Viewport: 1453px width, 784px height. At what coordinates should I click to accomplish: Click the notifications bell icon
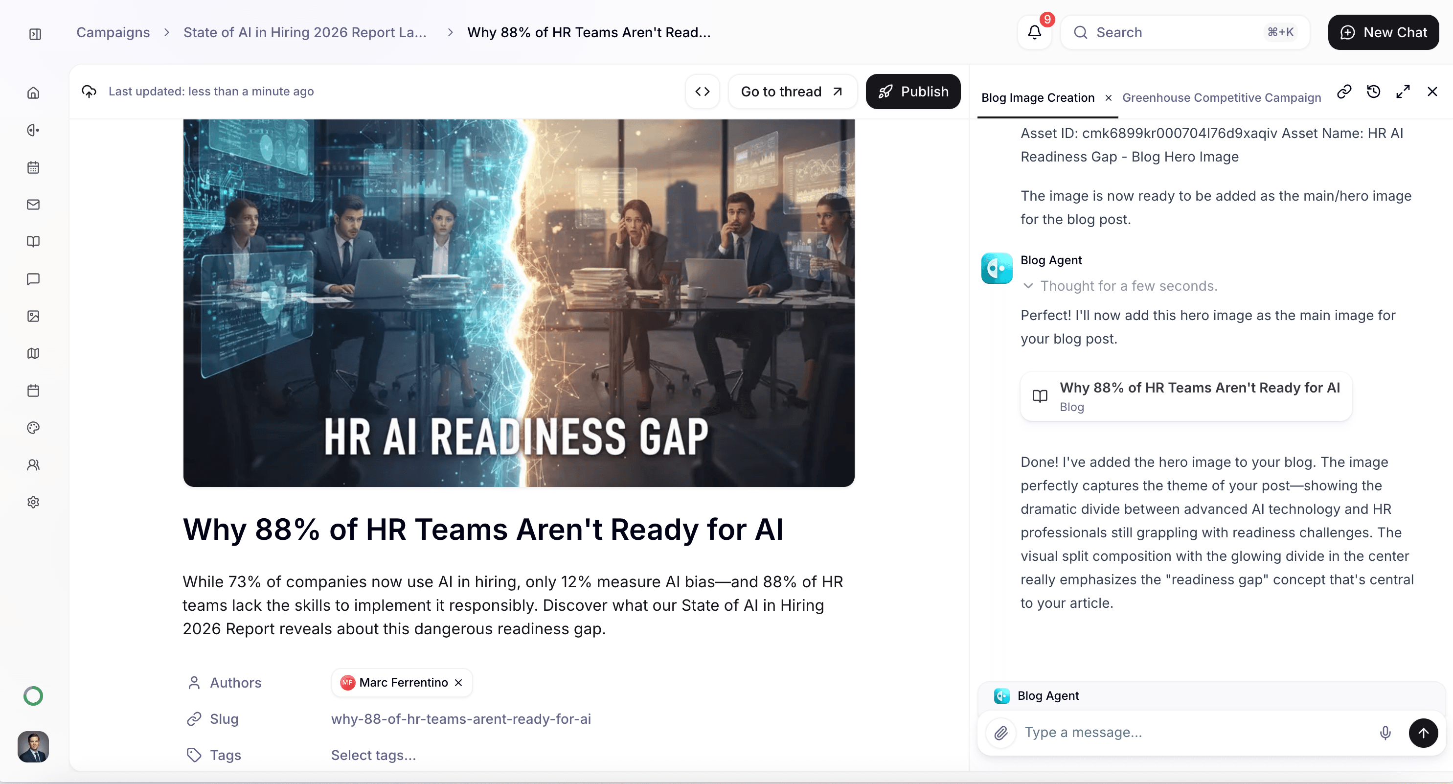click(x=1034, y=32)
